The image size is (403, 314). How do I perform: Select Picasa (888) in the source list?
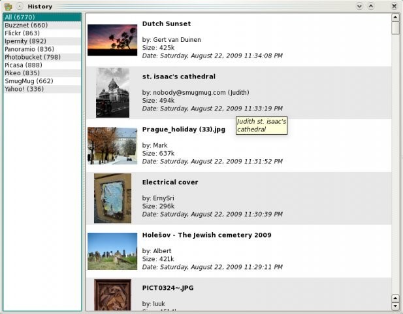pos(24,65)
